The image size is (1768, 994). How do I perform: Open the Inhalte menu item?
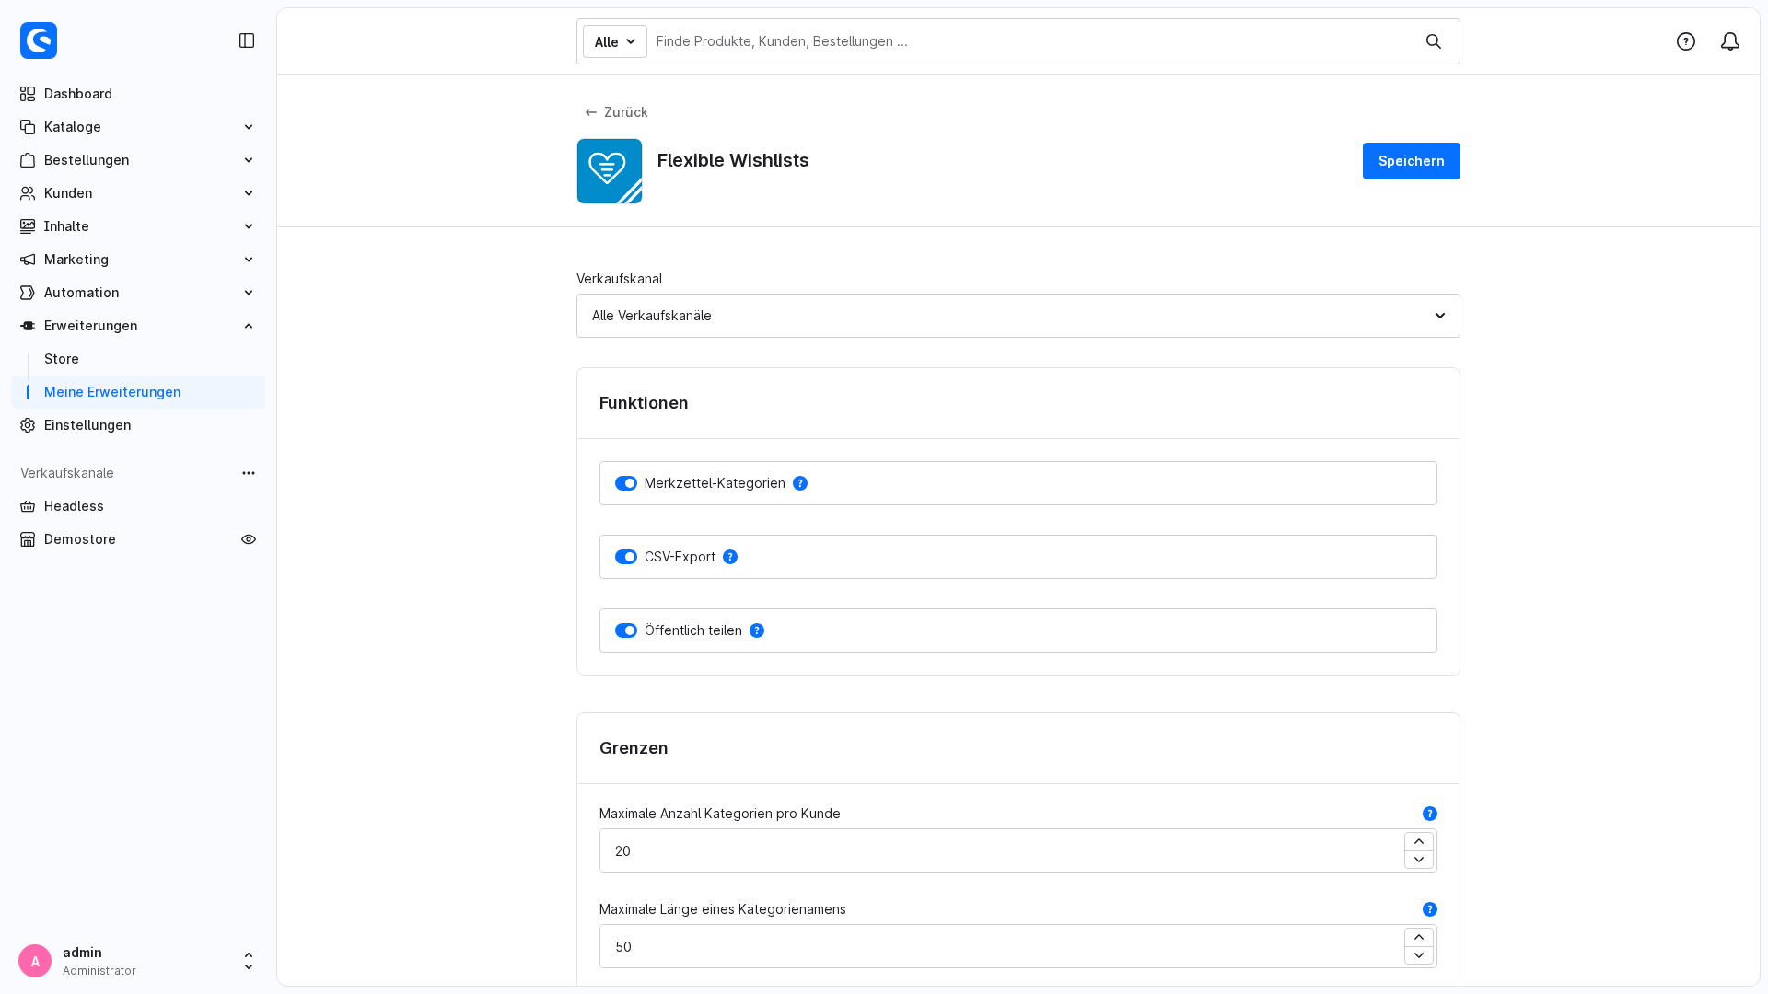tap(138, 226)
